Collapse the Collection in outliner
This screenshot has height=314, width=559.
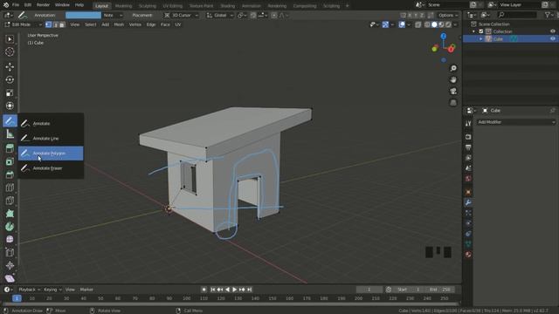coord(473,31)
